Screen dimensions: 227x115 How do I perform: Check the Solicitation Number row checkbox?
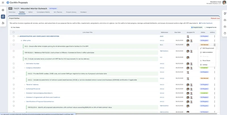[14, 63]
